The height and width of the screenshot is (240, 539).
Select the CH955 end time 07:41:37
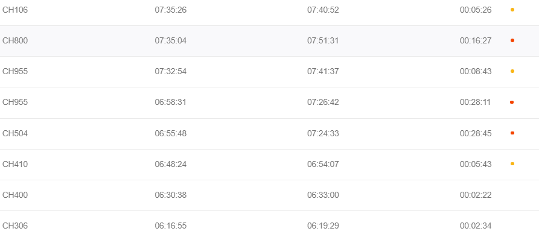tap(323, 71)
